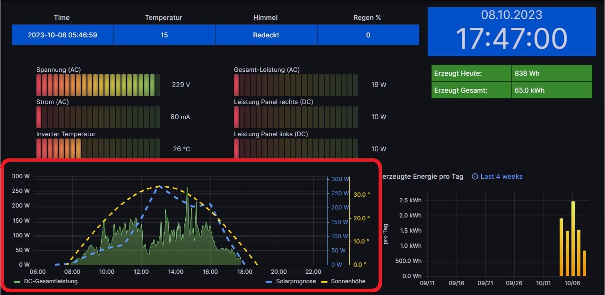Click the Erzeugt Heute value 838 Wh
The height and width of the screenshot is (295, 605).
click(x=527, y=73)
